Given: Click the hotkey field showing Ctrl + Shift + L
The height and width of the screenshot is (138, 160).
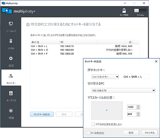Looking at the screenshot, I should pyautogui.click(x=136, y=77).
